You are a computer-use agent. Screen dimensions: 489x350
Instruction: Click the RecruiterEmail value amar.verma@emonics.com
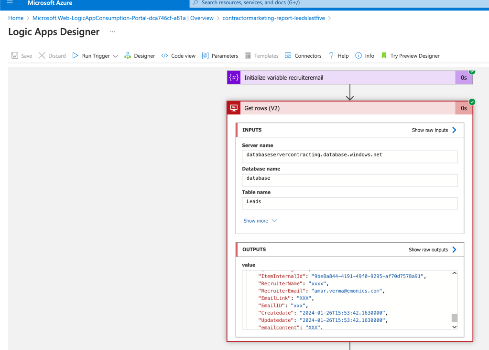tap(347, 291)
